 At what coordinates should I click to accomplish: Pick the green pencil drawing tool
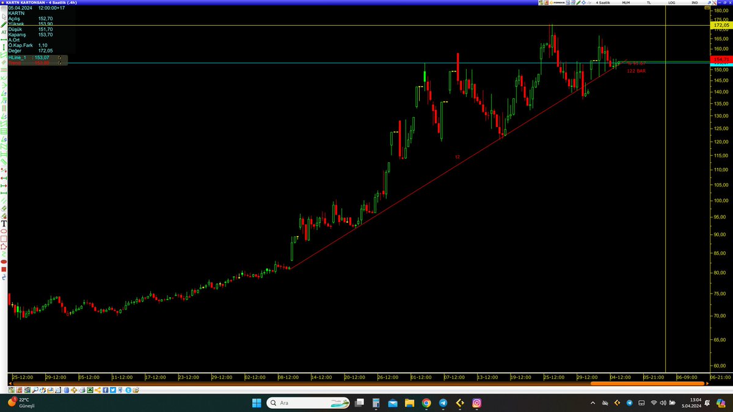click(x=4, y=25)
